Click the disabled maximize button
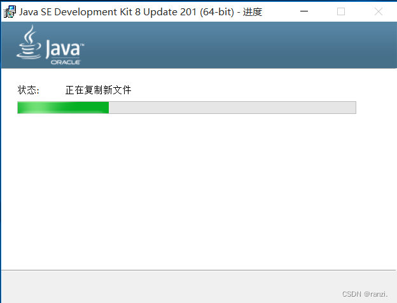This screenshot has height=303, width=397. [x=341, y=11]
